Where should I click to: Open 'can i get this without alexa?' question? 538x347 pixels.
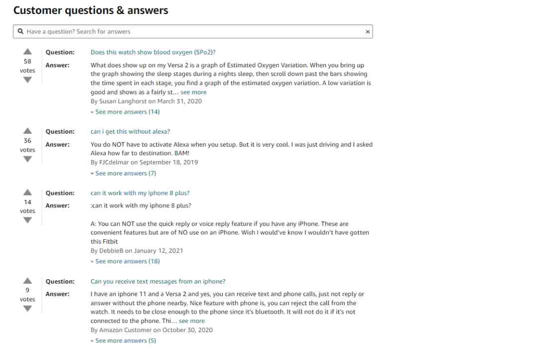[131, 132]
